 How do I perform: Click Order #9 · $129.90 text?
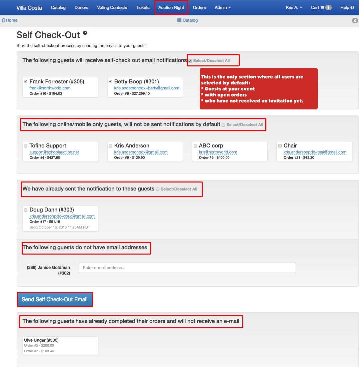[129, 158]
